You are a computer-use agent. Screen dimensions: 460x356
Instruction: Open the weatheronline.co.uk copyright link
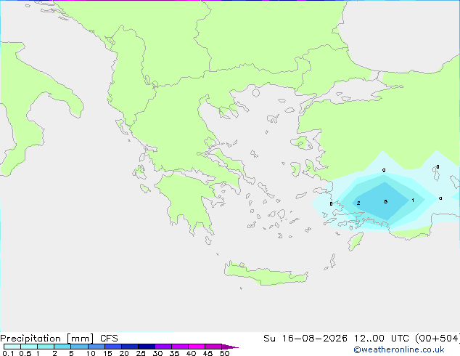tap(398, 349)
